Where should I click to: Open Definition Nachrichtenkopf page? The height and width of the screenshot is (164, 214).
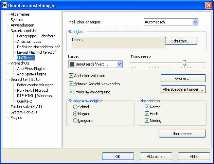click(38, 47)
